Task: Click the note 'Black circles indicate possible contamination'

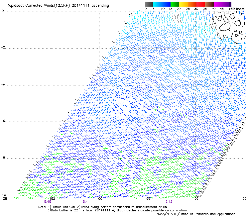Action: 152,210
